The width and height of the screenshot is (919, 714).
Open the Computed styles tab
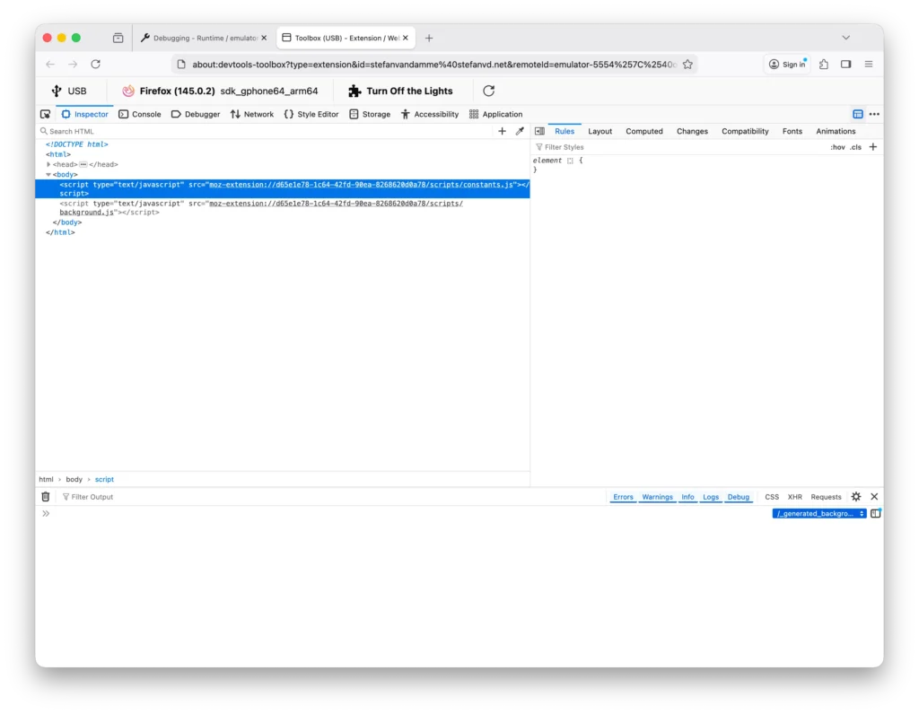coord(643,131)
